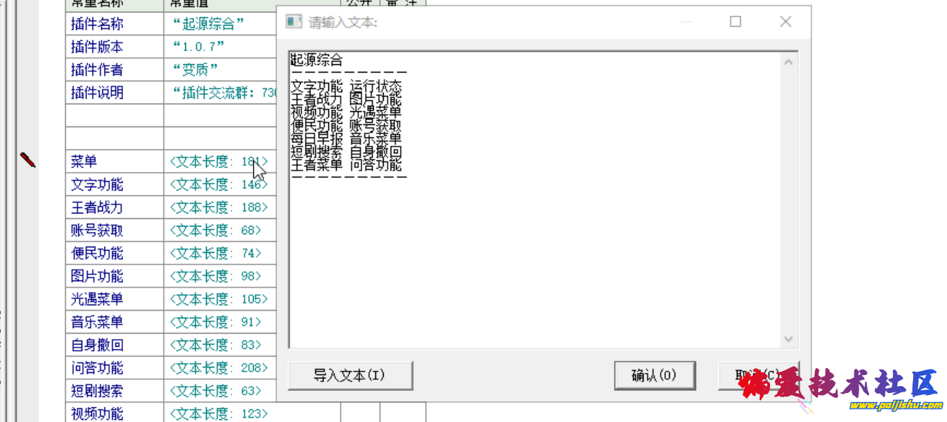
Task: Click the 导入文本(I) import text button
Action: coord(350,375)
